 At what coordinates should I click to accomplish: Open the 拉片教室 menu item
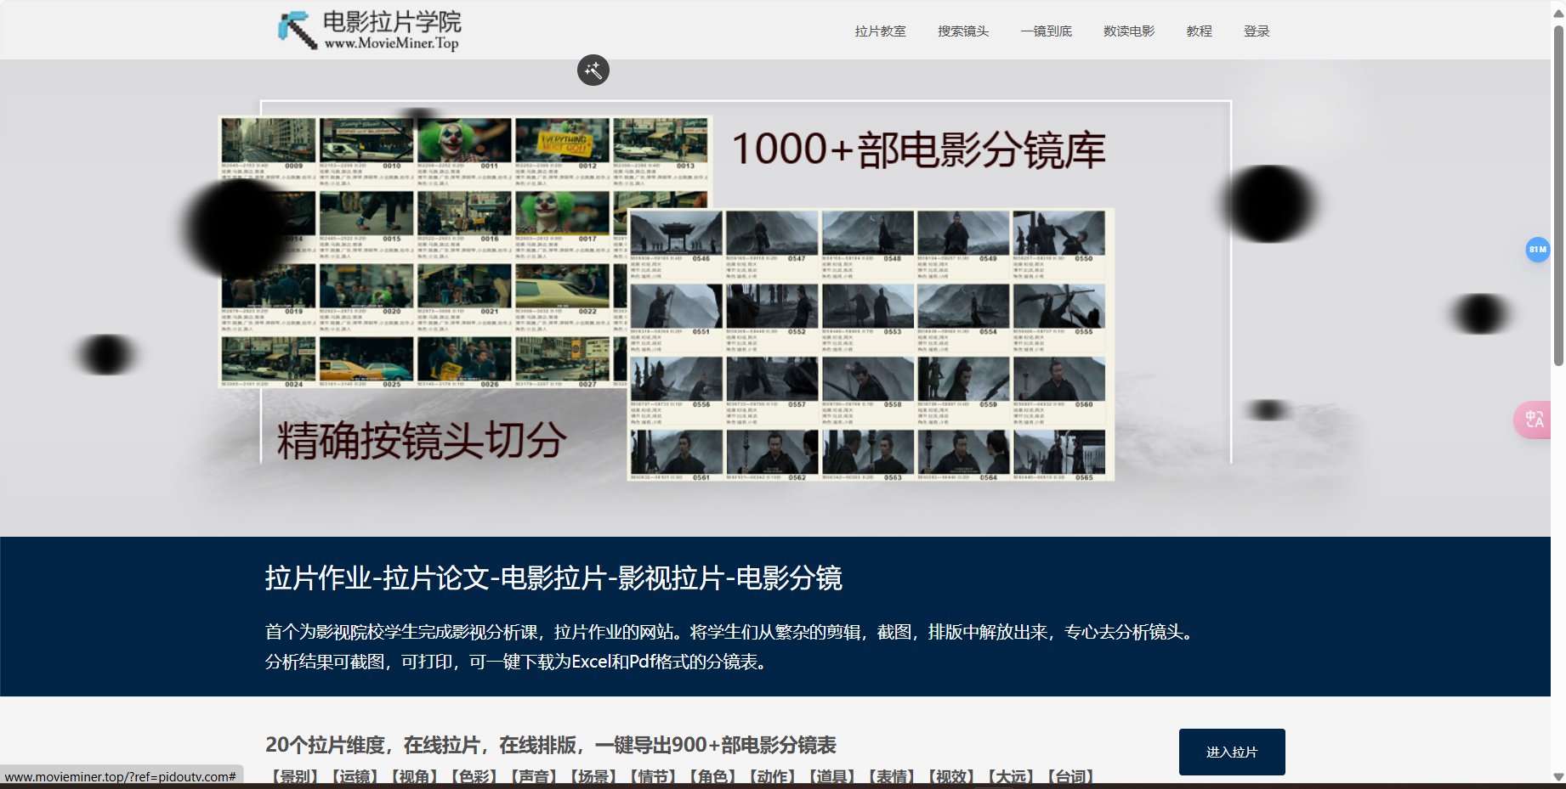[882, 31]
